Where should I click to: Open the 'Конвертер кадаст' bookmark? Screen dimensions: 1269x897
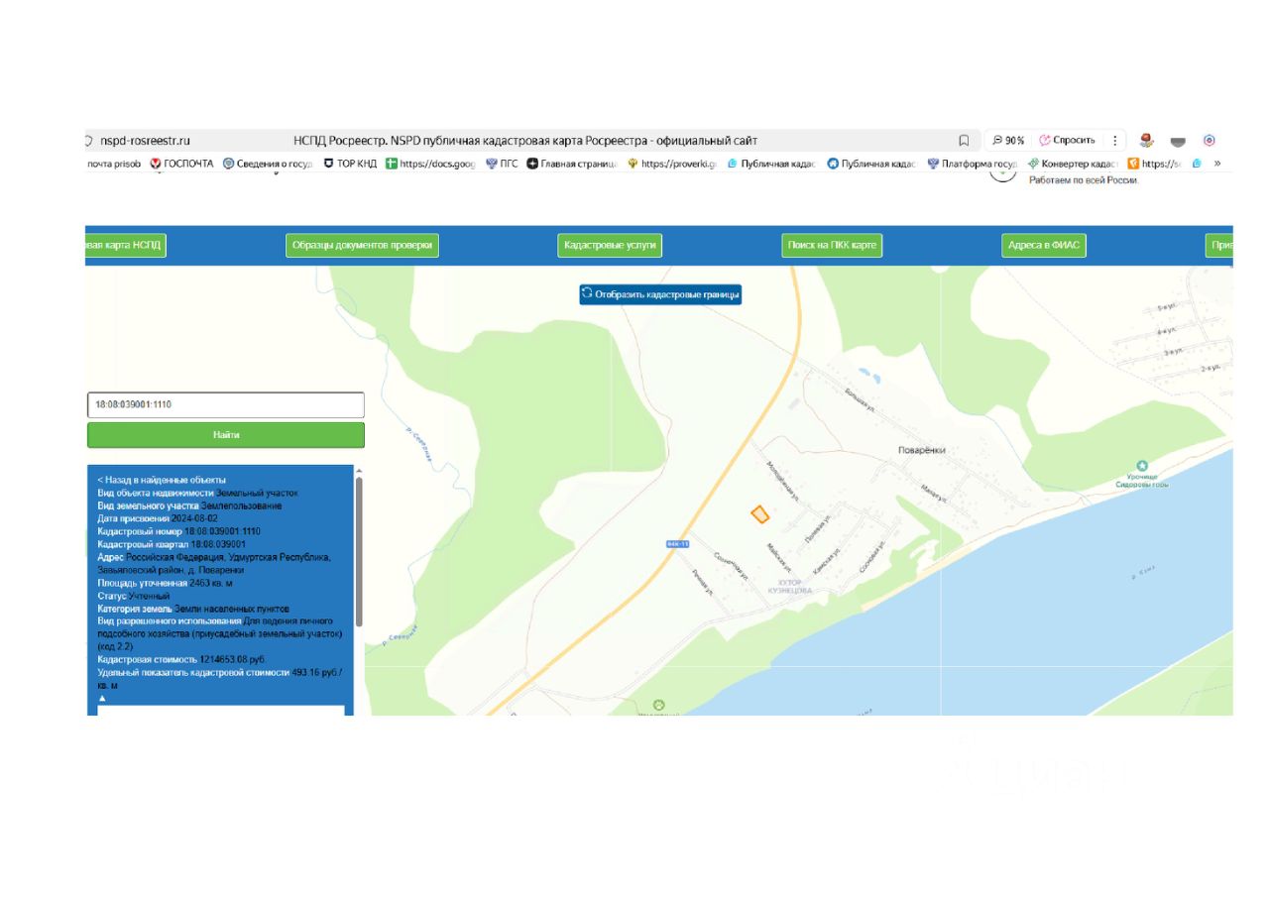coord(1073,164)
